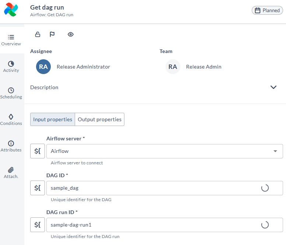The image size is (286, 245).
Task: Click the Planned status badge
Action: point(267,10)
